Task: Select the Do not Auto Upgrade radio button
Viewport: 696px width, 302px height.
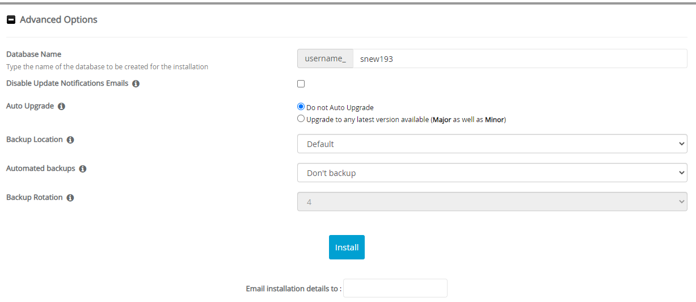Action: (301, 107)
